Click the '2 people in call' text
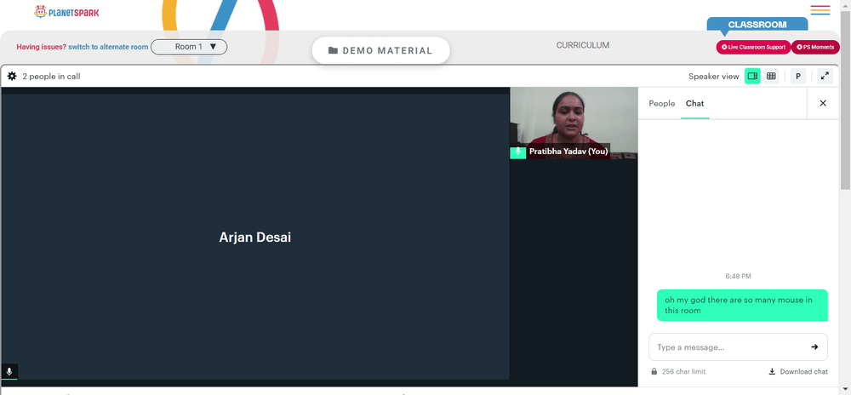 [x=51, y=77]
